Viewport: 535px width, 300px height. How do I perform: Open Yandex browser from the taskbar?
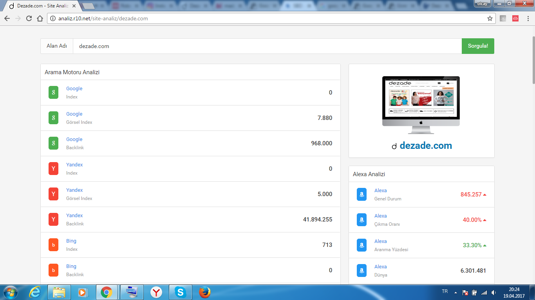coord(156,292)
